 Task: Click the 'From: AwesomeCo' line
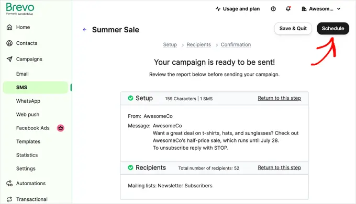coord(150,116)
